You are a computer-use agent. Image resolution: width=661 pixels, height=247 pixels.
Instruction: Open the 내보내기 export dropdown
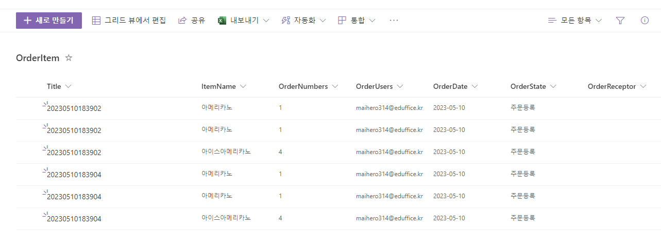[x=244, y=21]
